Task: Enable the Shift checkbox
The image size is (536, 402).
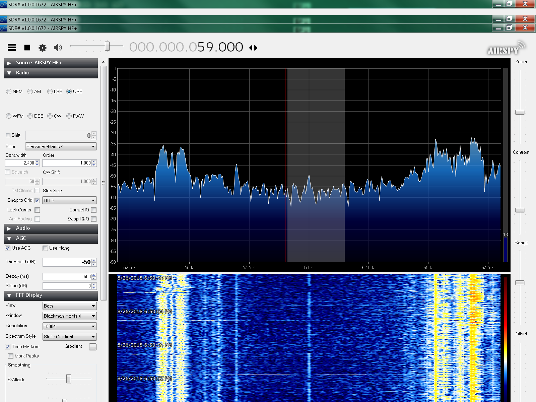Action: 8,135
